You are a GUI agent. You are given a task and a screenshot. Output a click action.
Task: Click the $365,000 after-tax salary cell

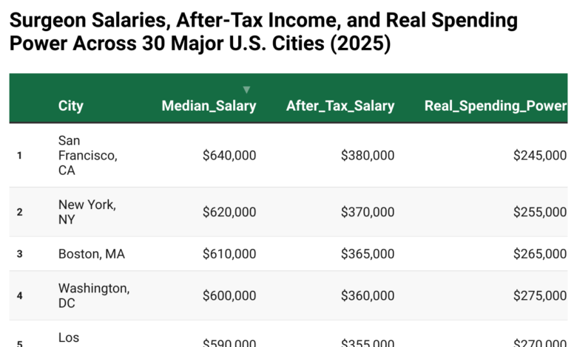[368, 254]
